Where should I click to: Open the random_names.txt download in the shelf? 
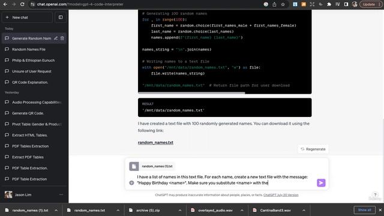click(x=89, y=211)
